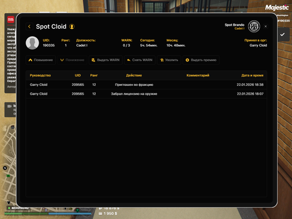Viewport: 292px width, 219px height.
Task: Click the Выдать WARN button
Action: [106, 60]
